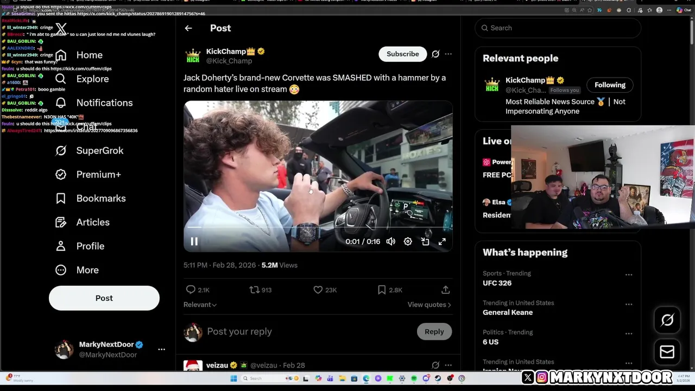Open Explore in the sidebar

tap(82, 79)
